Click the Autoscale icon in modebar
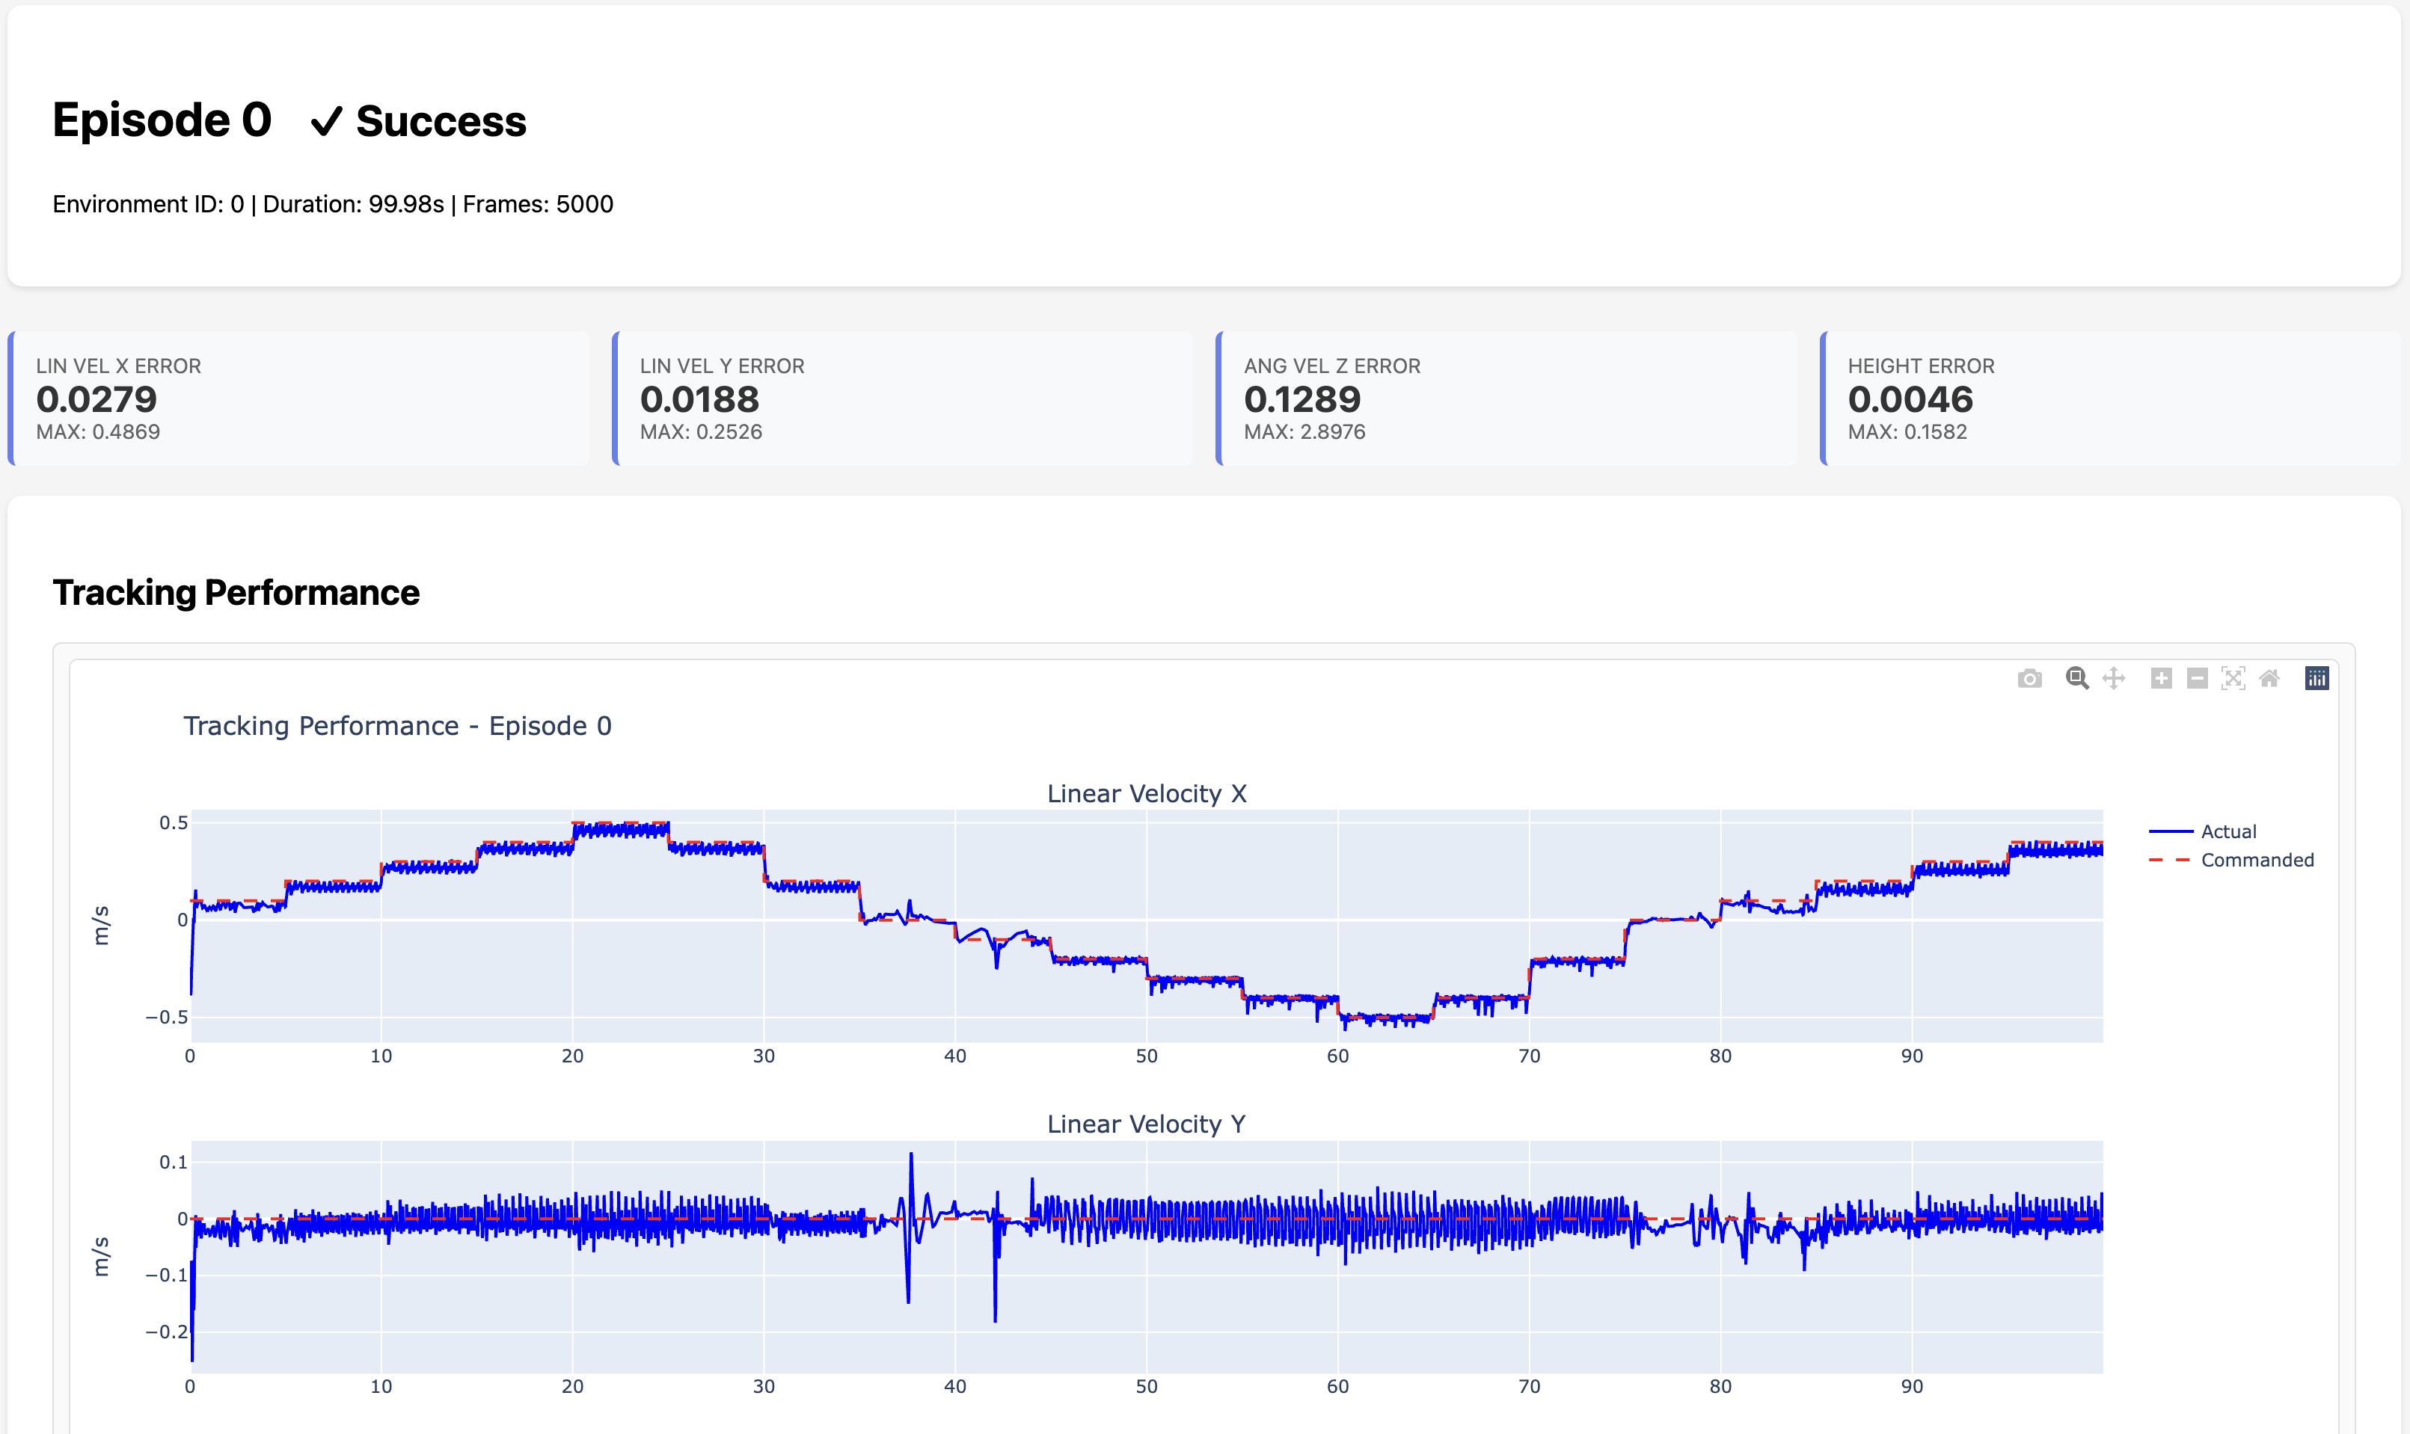The image size is (2410, 1434). coord(2233,678)
